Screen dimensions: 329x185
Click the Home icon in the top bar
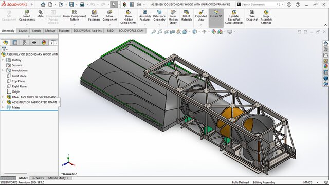(43, 4)
